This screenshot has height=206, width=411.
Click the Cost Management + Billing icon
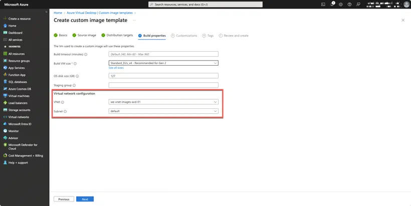click(5, 155)
